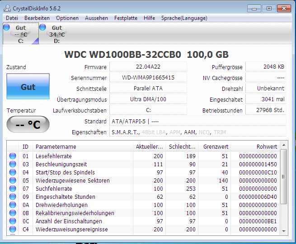Select the Rekalibrierungswiederholungen parameter name
Image resolution: width=296 pixels, height=244 pixels.
75,213
